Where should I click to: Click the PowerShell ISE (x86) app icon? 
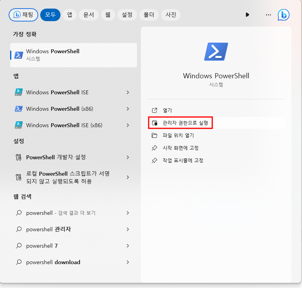coord(19,125)
